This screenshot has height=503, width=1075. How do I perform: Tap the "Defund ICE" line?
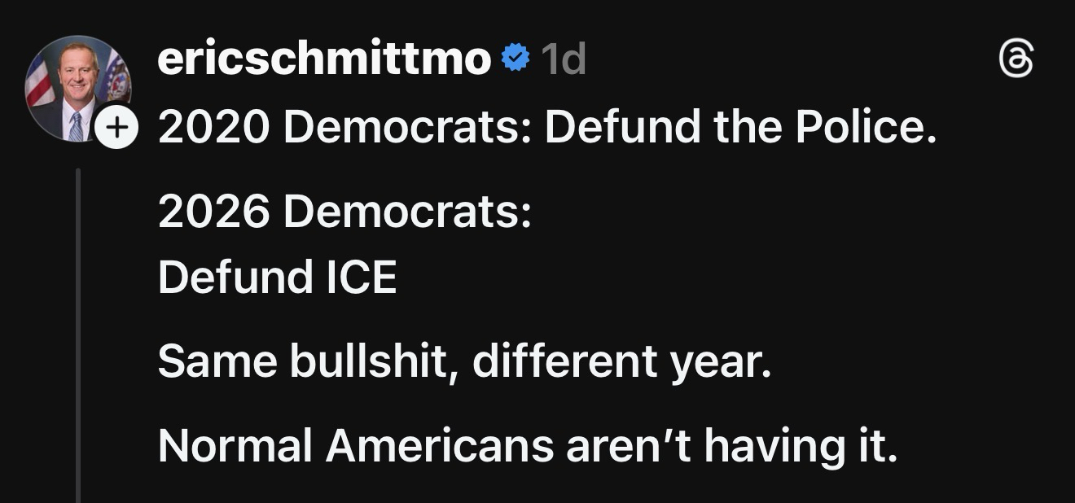pyautogui.click(x=277, y=278)
